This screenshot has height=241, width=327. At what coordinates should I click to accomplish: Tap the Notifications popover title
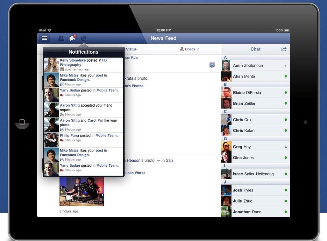coord(83,52)
